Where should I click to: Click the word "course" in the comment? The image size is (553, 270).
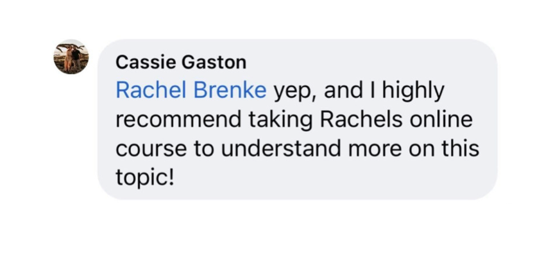point(148,148)
